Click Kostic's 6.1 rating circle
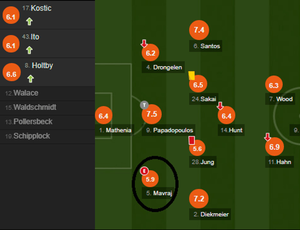Image resolution: width=300 pixels, height=230 pixels. click(11, 17)
